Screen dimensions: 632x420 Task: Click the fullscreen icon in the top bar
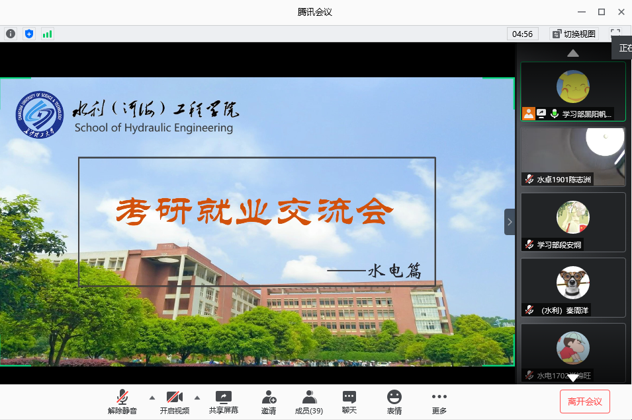point(615,33)
